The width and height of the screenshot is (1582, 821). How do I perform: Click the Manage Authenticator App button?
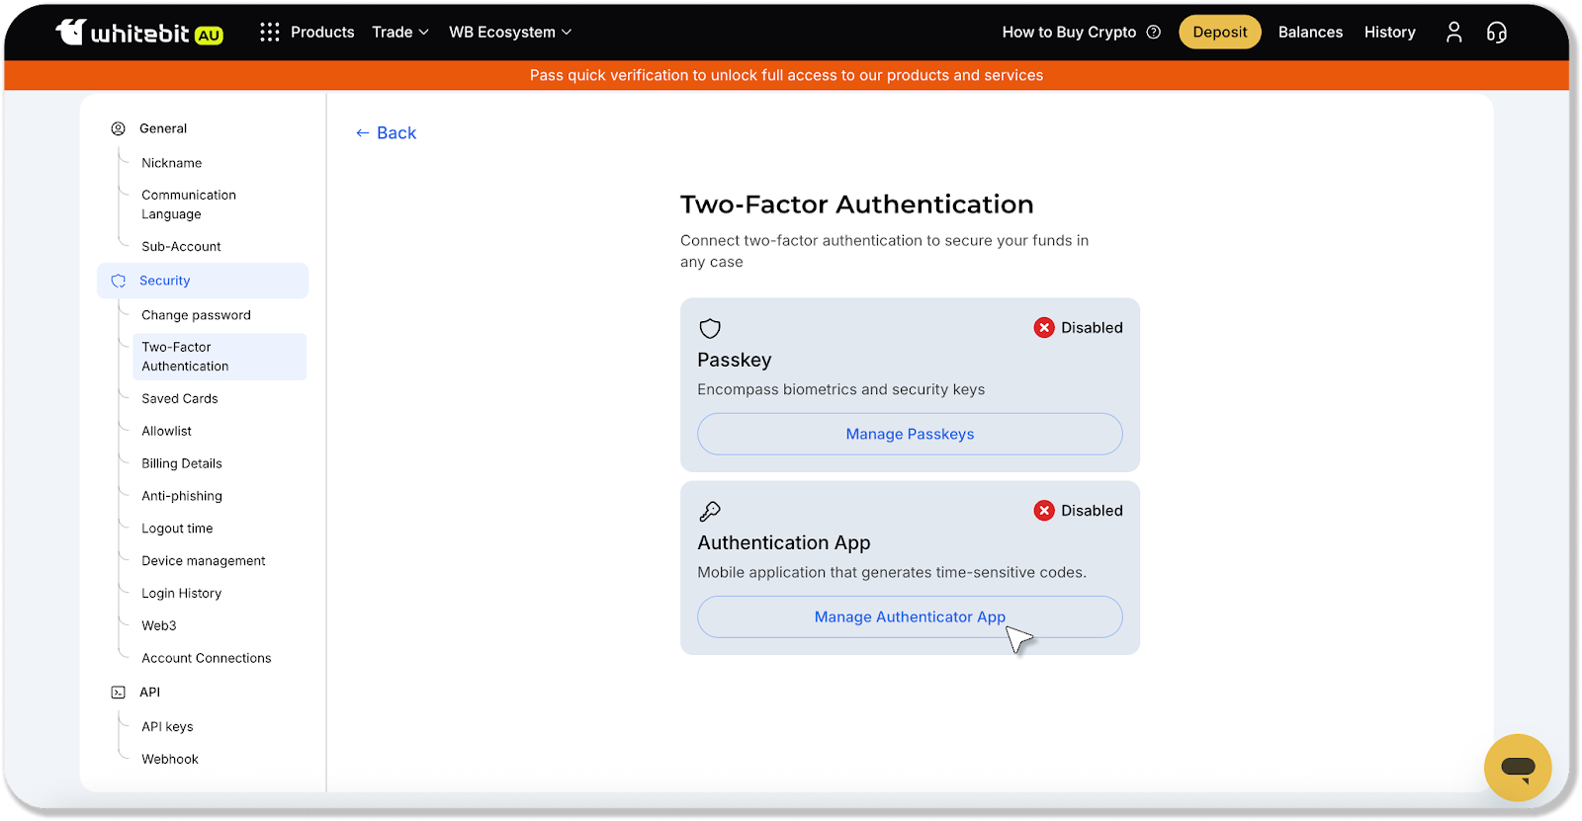[x=910, y=616]
